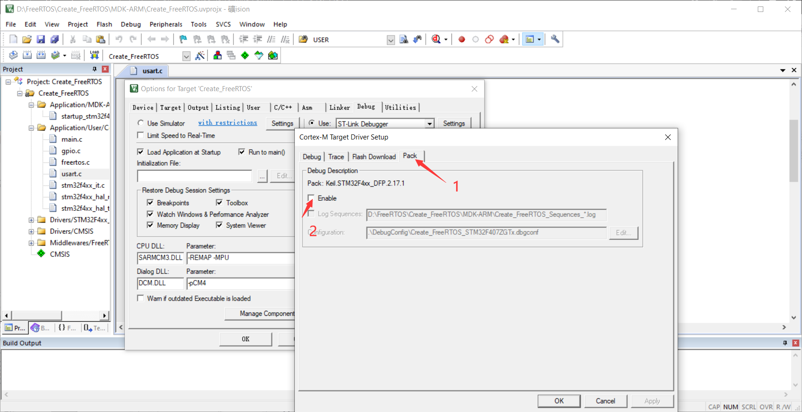Click the Indent selection icon
Viewport: 802px width, 412px height.
(x=244, y=40)
